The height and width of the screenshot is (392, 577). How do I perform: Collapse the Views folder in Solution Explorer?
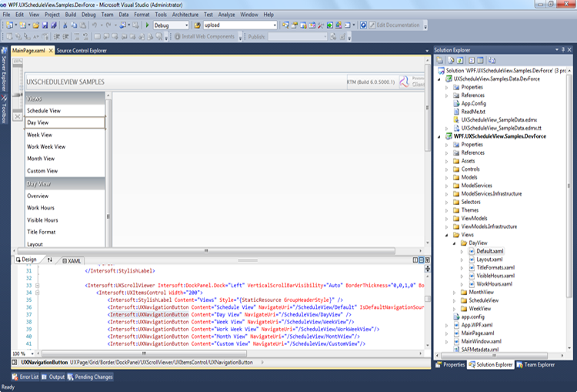click(x=447, y=235)
